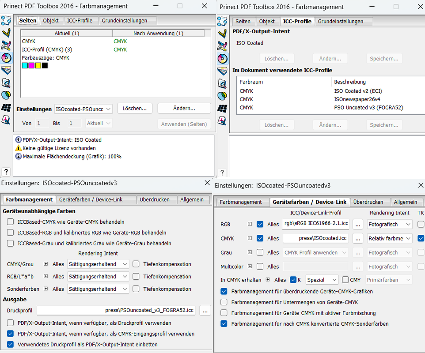This screenshot has width=425, height=353.
Task: Click the black grid tool in the ICC-Profile-tab window
Action: pyautogui.click(x=222, y=108)
